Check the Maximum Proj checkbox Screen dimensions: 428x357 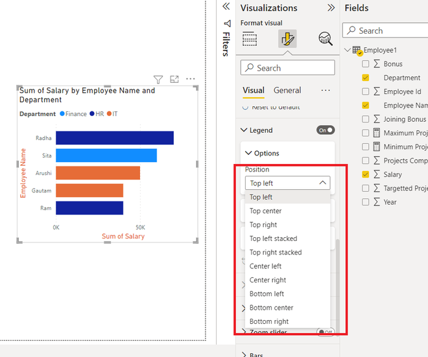(365, 133)
